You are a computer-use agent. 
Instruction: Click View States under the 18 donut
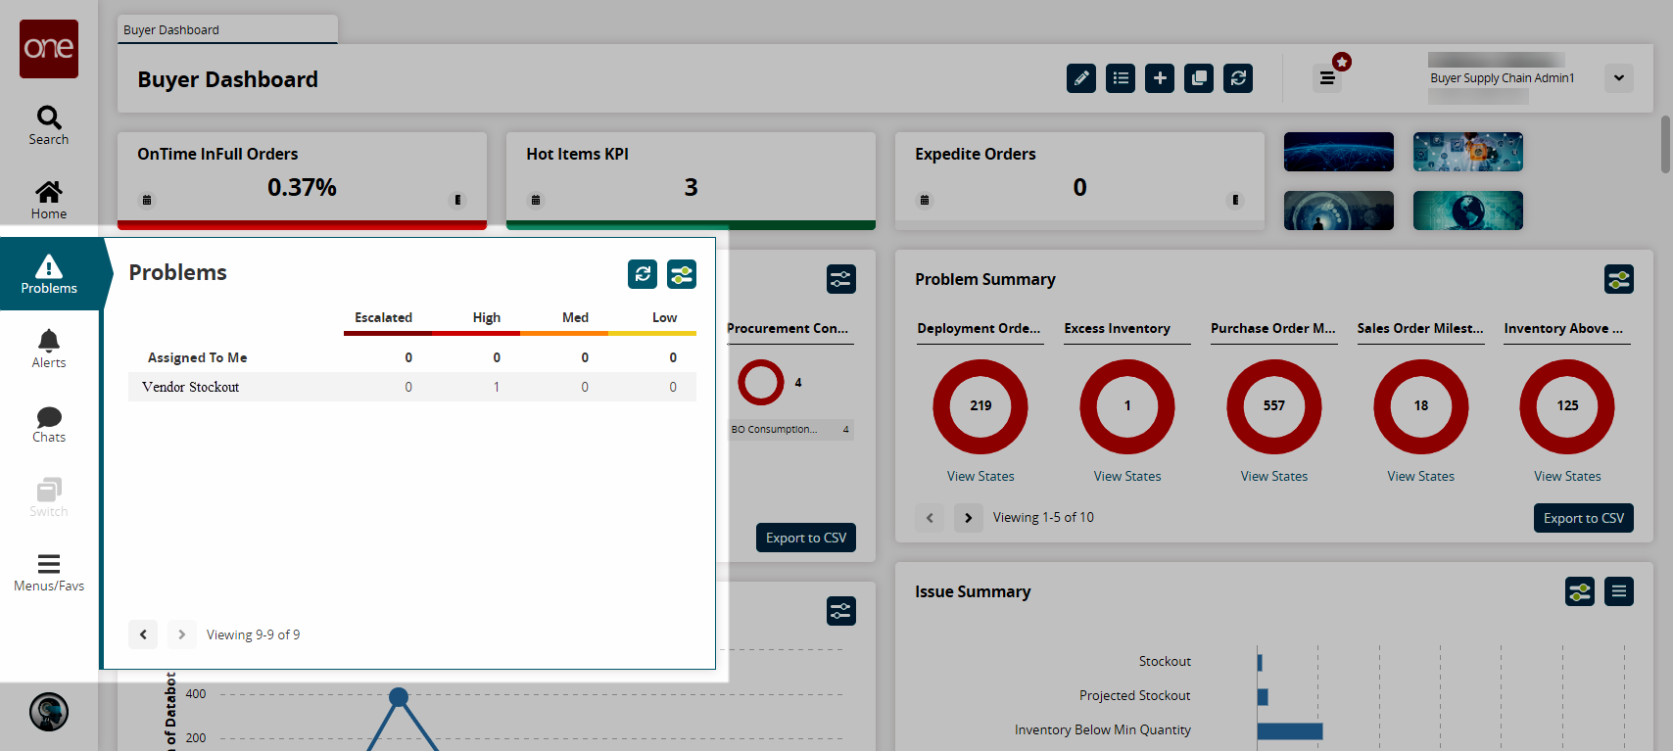(x=1421, y=476)
